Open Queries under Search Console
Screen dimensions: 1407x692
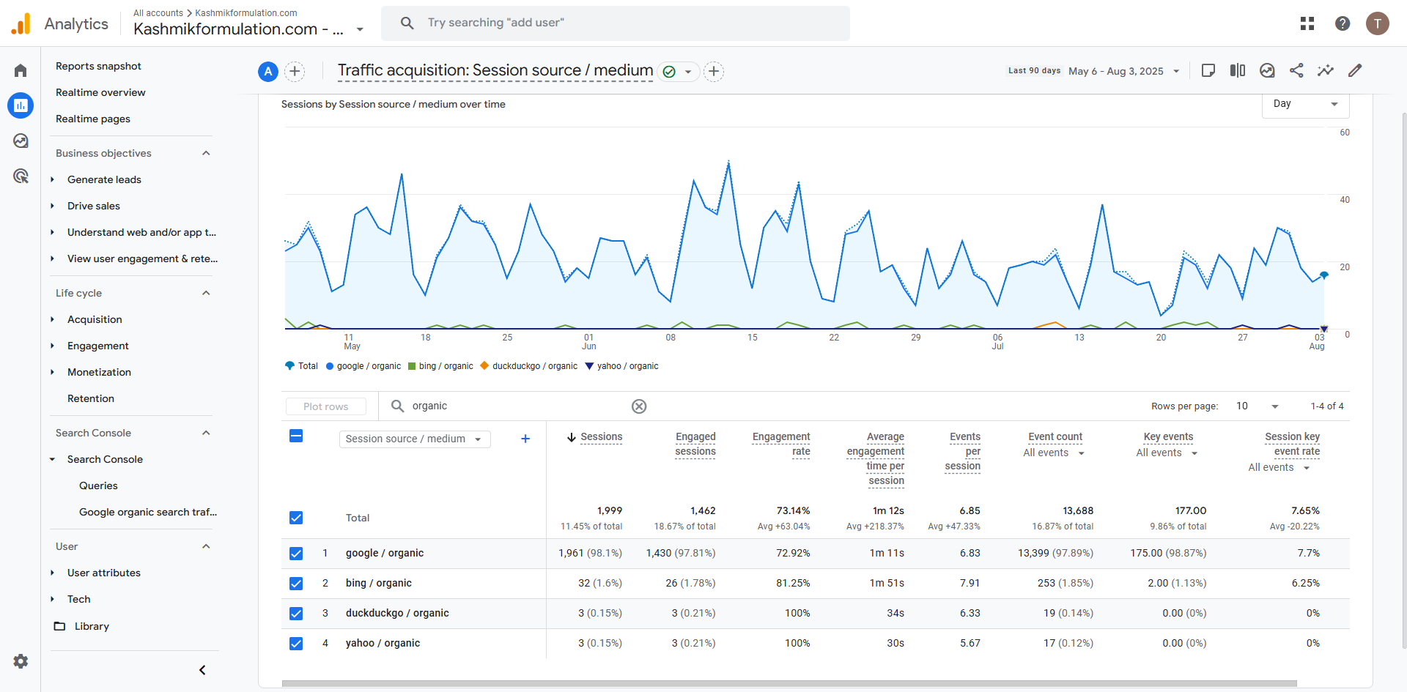98,485
